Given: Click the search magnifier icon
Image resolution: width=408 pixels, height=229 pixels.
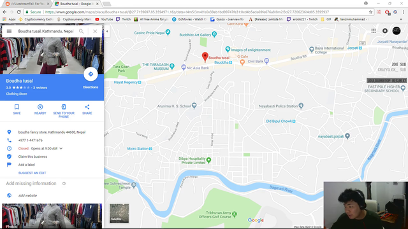Looking at the screenshot, I should (x=81, y=31).
